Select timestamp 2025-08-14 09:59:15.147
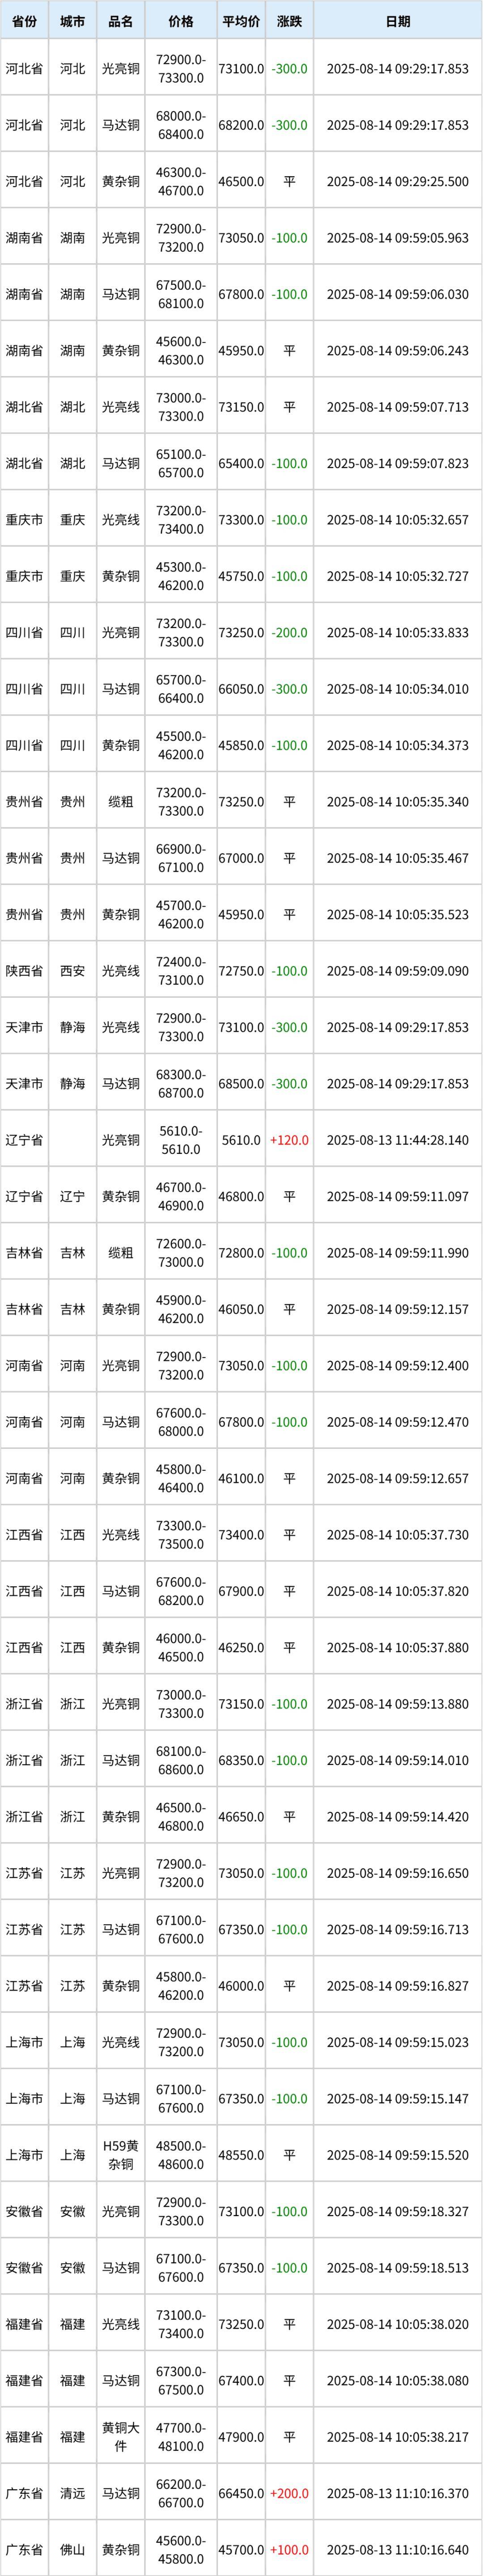Screen dimensions: 483x2576 tap(397, 2097)
